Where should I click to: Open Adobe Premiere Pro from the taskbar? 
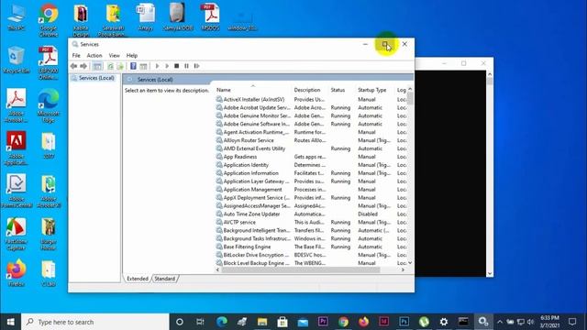(323, 322)
